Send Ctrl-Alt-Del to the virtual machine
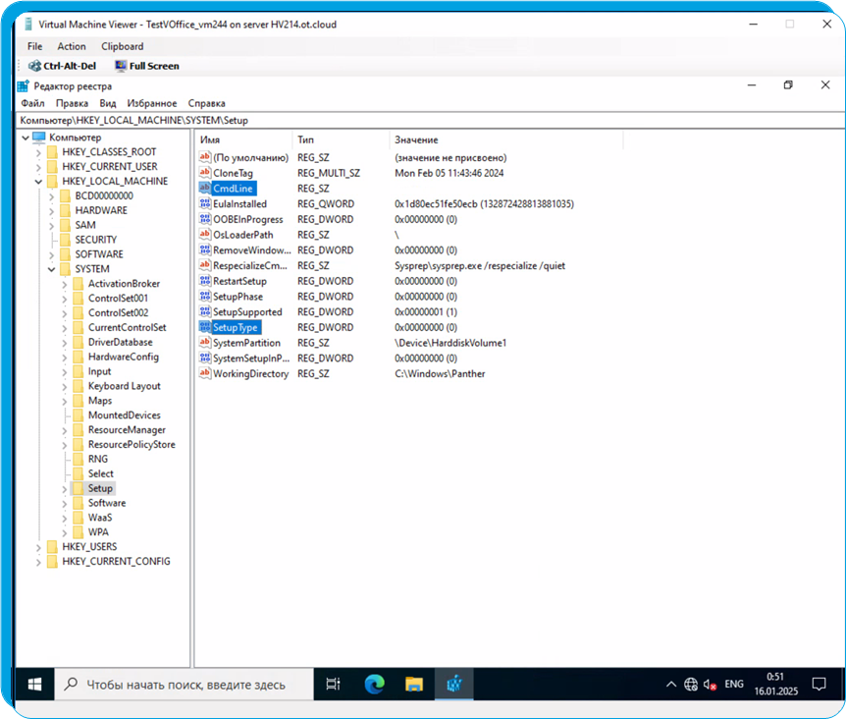Screen dimensions: 846x719 pyautogui.click(x=62, y=66)
